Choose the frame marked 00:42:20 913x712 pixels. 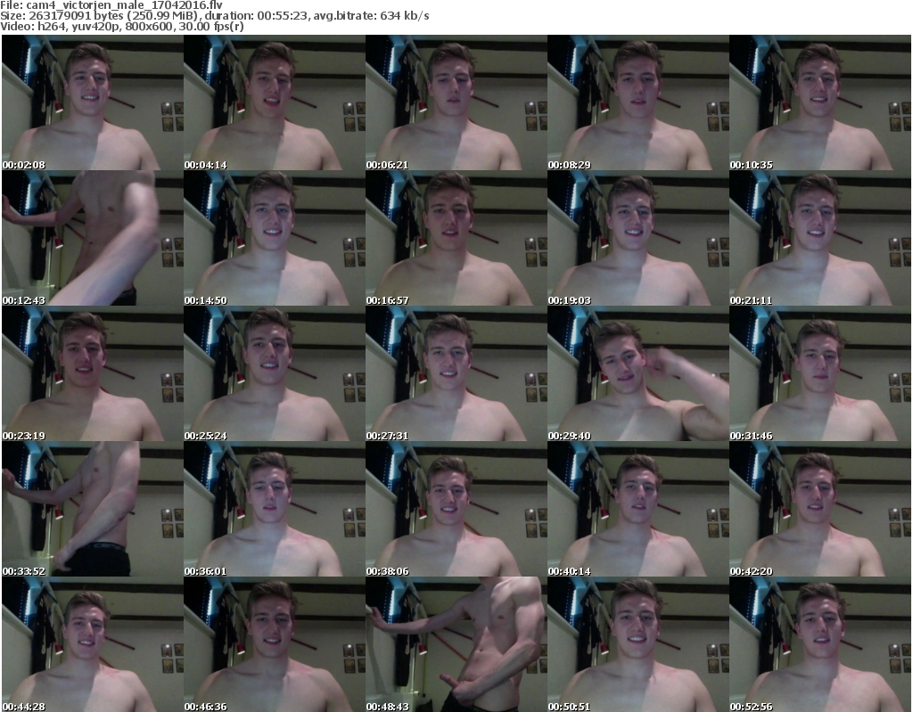pyautogui.click(x=820, y=509)
